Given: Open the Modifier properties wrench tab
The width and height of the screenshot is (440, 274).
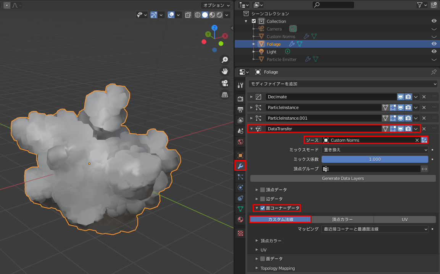Looking at the screenshot, I should tap(240, 166).
